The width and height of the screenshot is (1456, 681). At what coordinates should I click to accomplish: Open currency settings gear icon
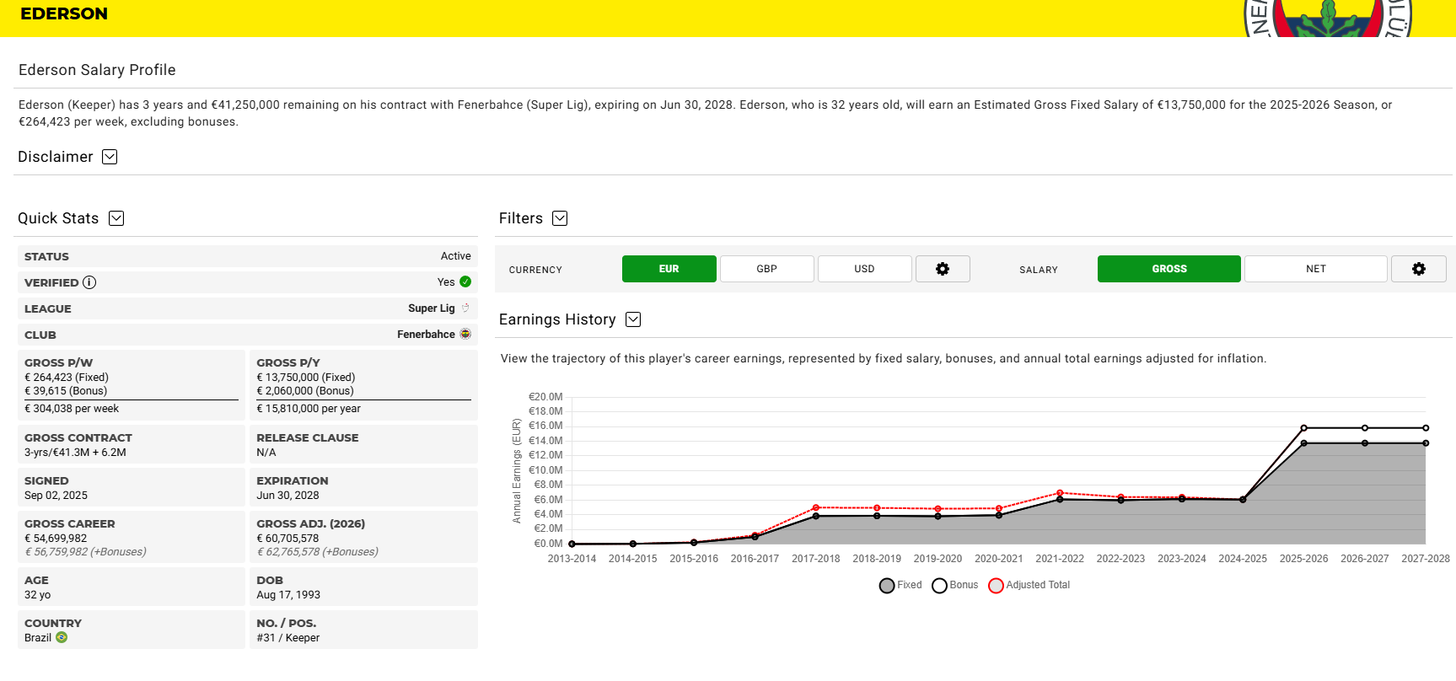pyautogui.click(x=943, y=269)
